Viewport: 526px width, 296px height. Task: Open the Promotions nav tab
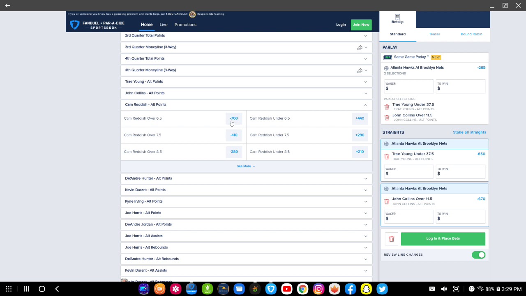[x=185, y=25]
